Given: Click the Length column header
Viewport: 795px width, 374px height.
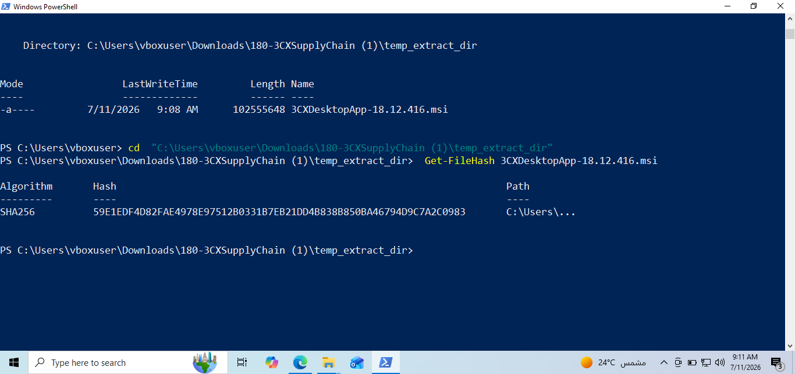Looking at the screenshot, I should [x=268, y=84].
